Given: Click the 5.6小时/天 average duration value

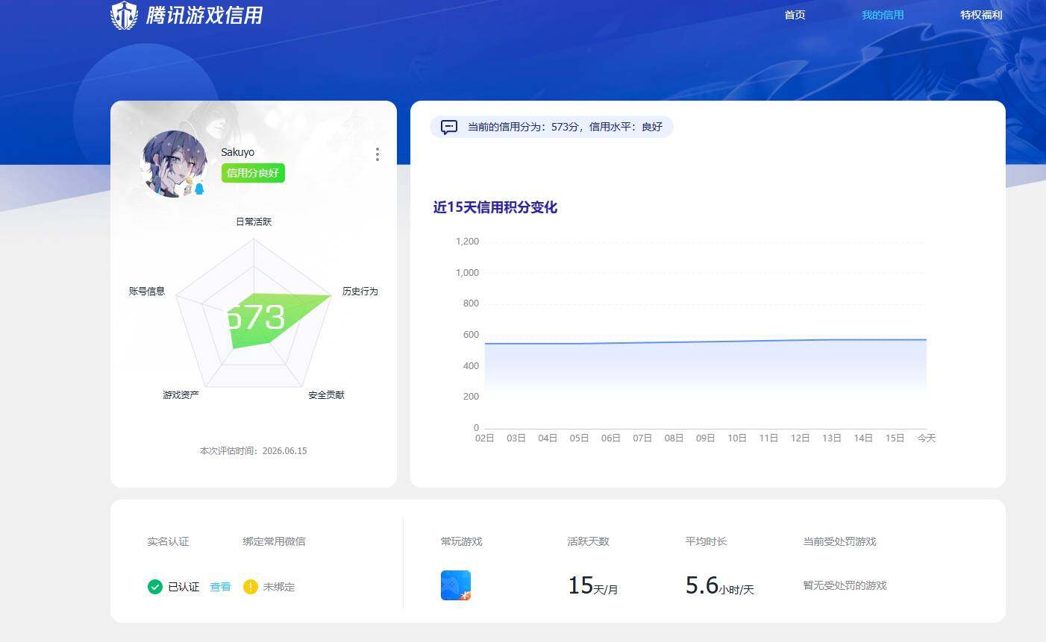Looking at the screenshot, I should tap(720, 585).
